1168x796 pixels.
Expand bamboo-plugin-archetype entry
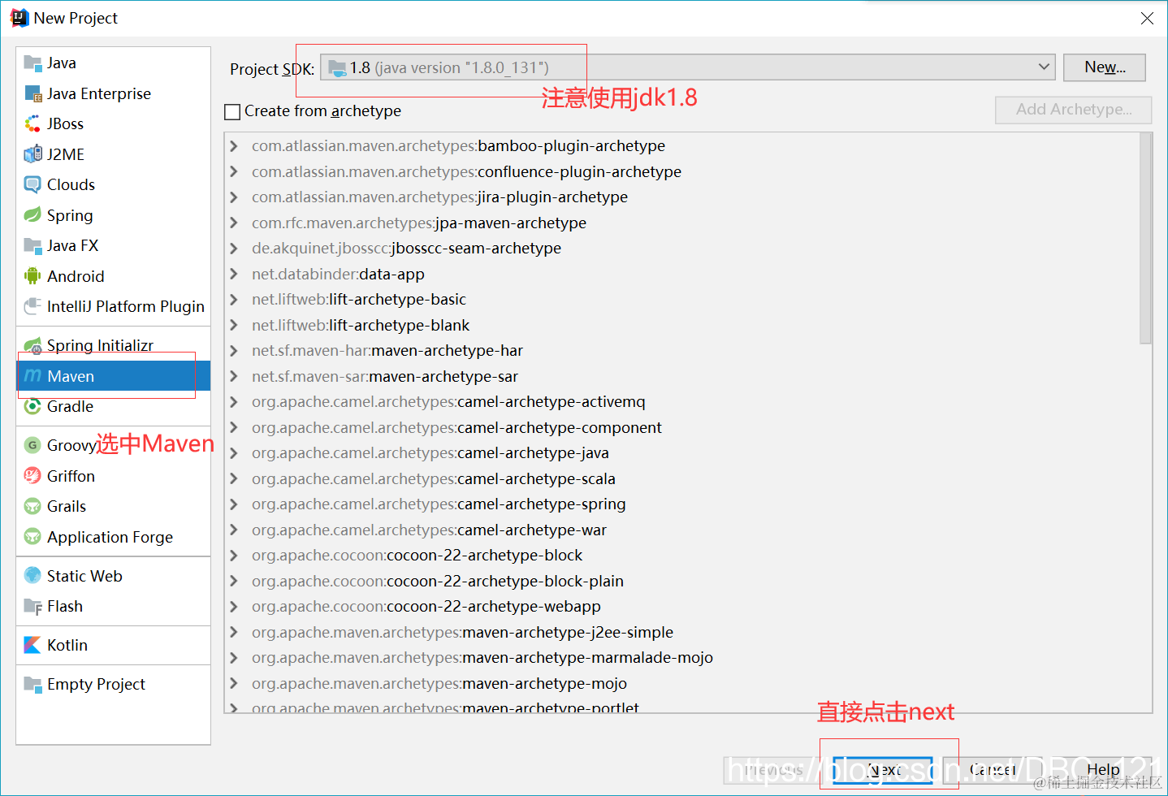coord(234,146)
